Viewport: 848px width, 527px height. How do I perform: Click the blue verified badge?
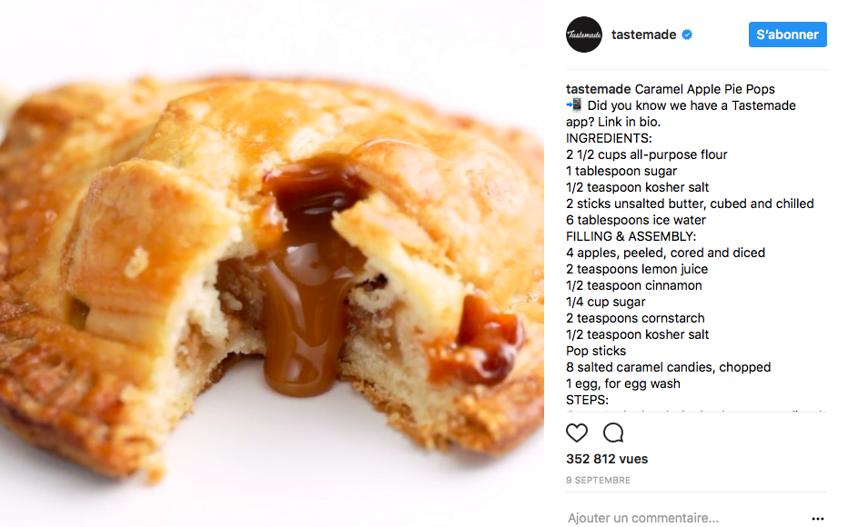(687, 35)
